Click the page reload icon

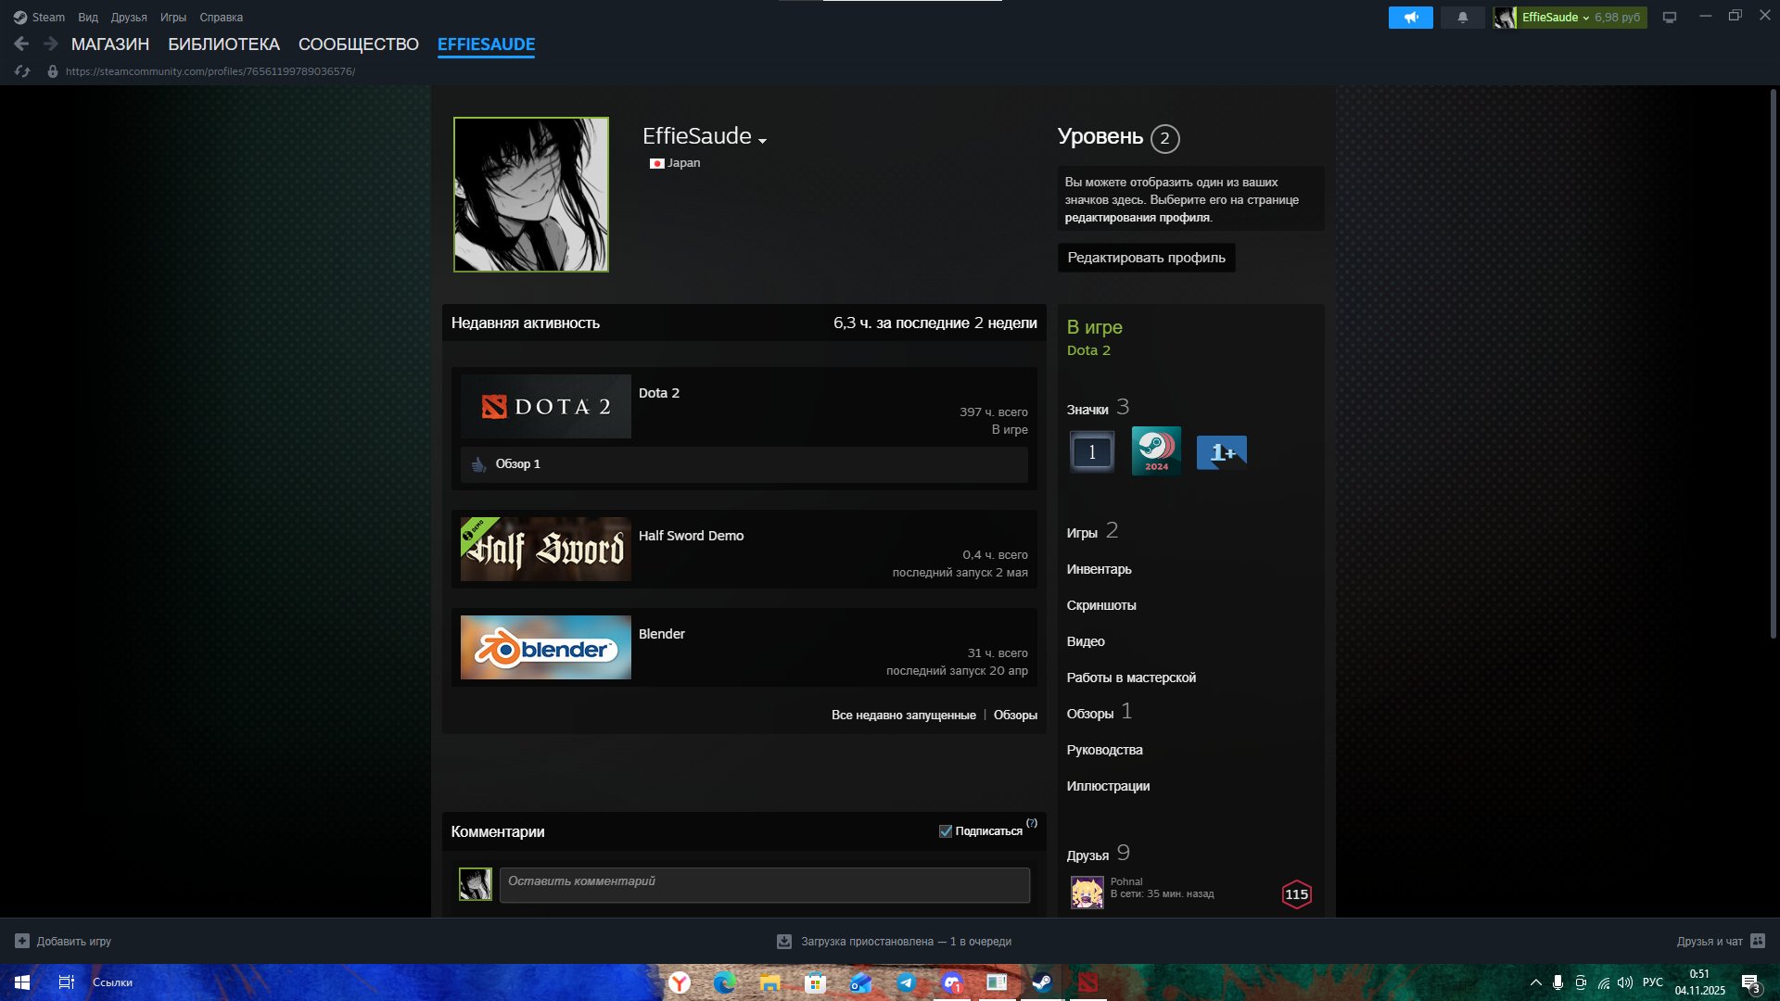[x=23, y=71]
